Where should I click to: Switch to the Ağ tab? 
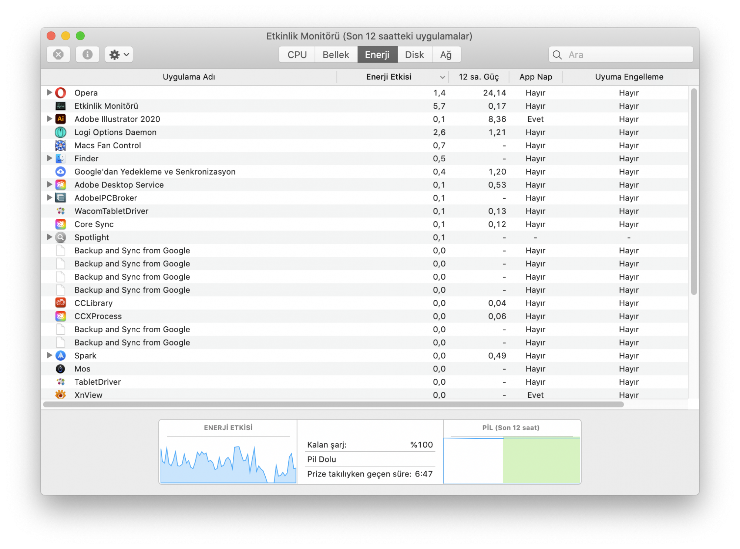446,55
